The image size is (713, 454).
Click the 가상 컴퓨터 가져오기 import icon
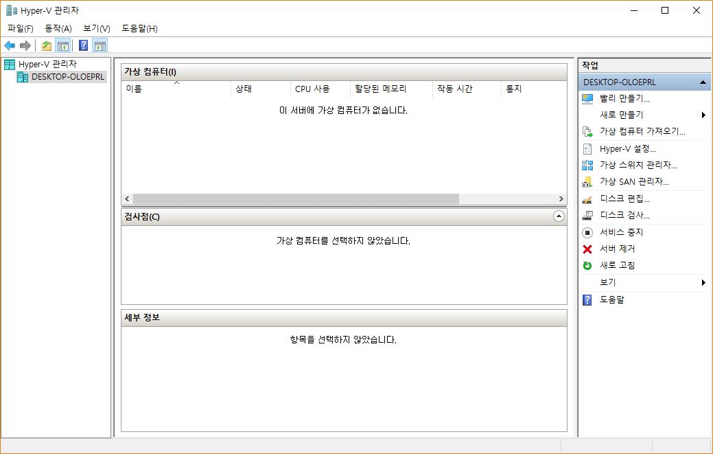coord(587,132)
